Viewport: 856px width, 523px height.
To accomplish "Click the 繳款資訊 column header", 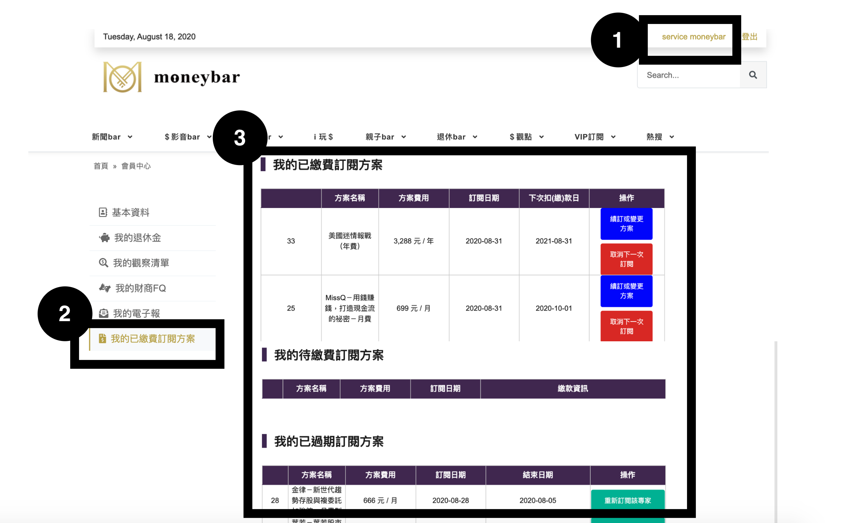I will (x=573, y=389).
